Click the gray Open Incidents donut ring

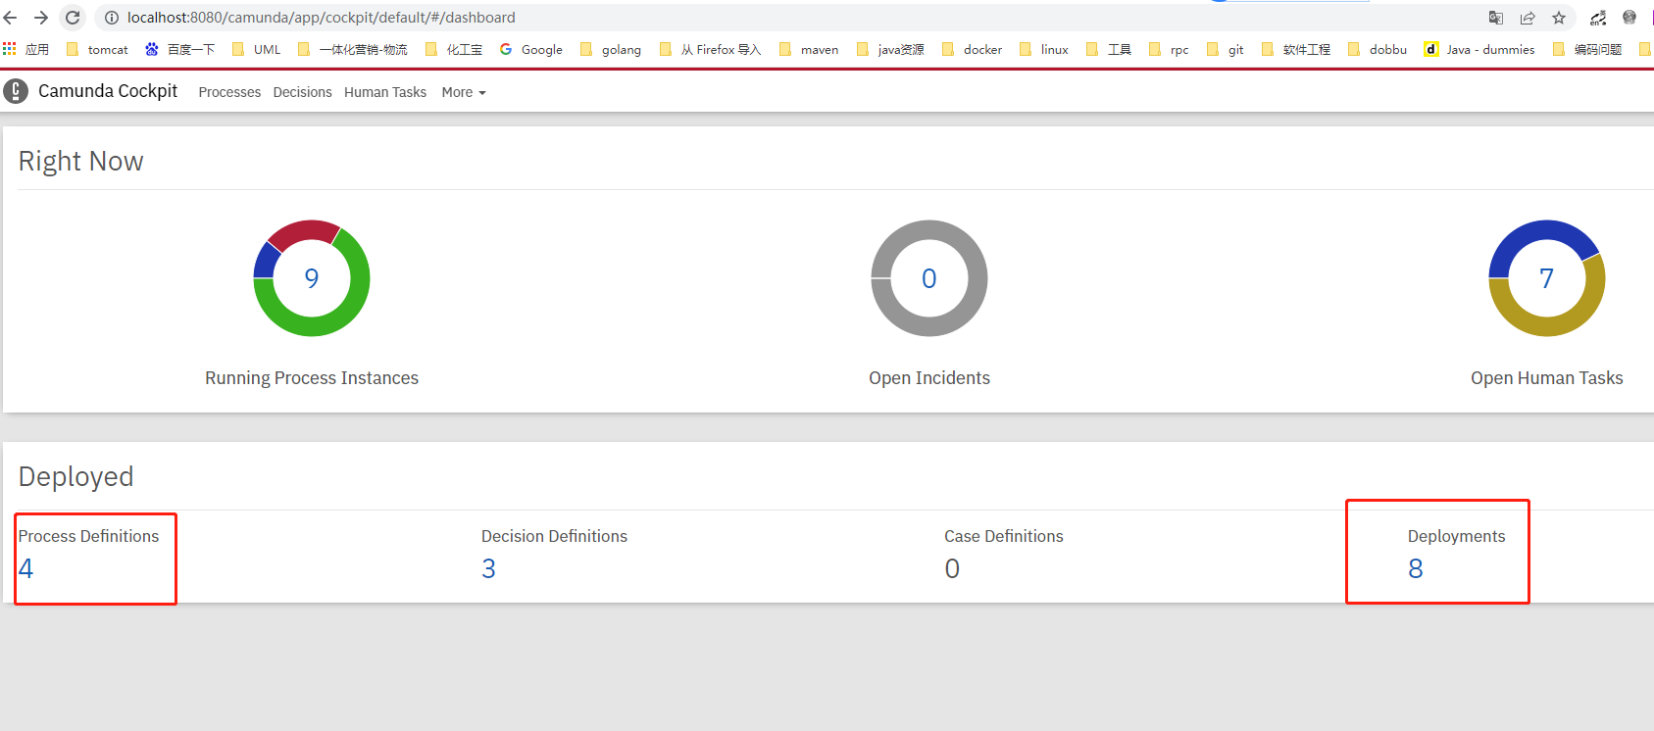click(929, 326)
